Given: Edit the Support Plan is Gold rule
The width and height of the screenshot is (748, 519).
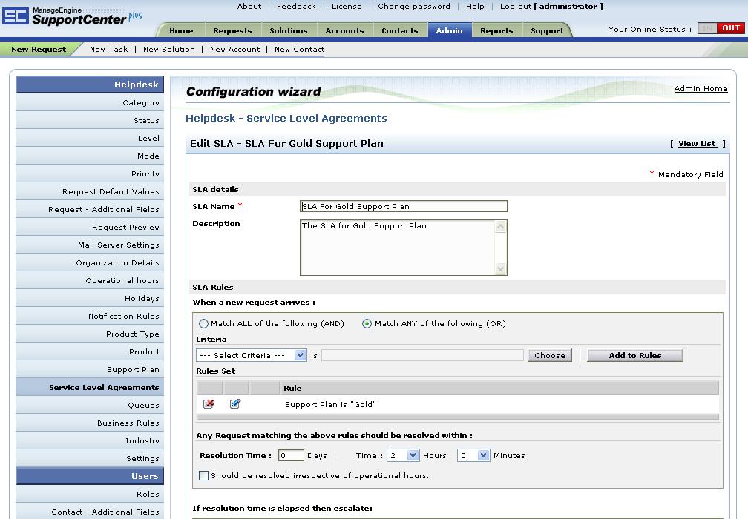Looking at the screenshot, I should pyautogui.click(x=235, y=404).
